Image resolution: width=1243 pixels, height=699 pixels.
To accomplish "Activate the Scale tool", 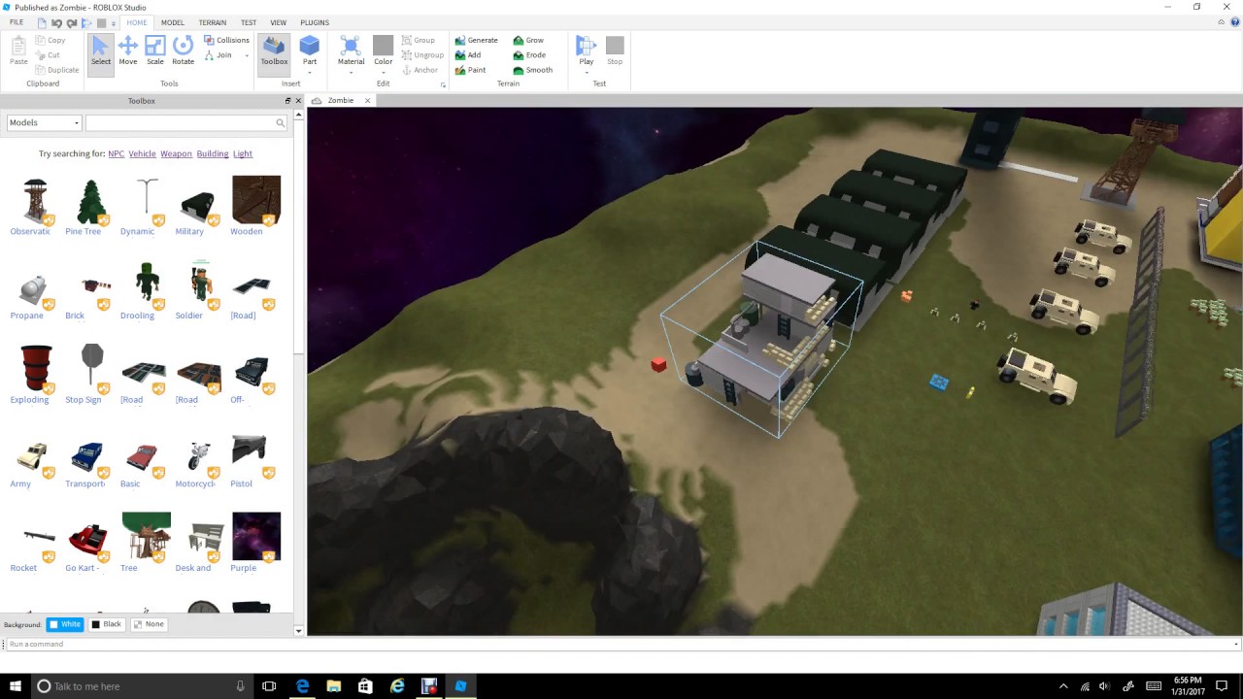I will pyautogui.click(x=155, y=50).
